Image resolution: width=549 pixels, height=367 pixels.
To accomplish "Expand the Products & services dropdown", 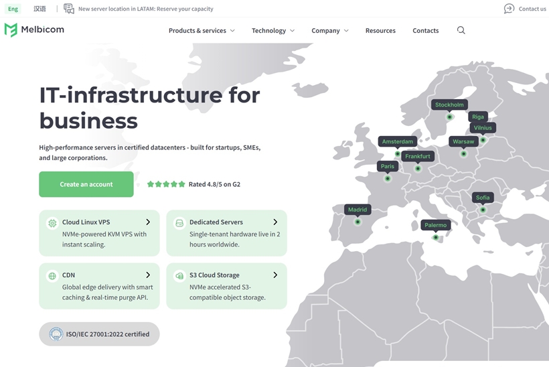I will pyautogui.click(x=202, y=30).
